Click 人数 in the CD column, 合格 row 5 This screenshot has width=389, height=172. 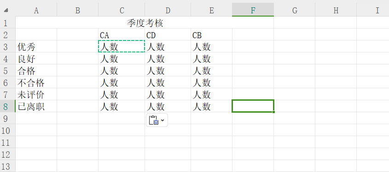coord(168,71)
